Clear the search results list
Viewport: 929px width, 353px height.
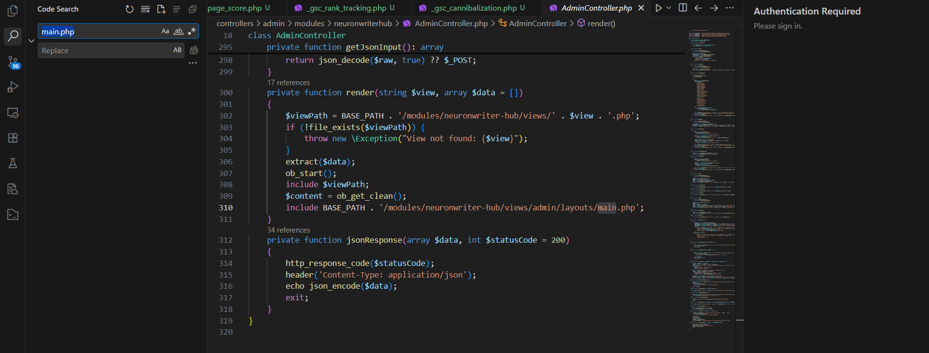coord(145,9)
